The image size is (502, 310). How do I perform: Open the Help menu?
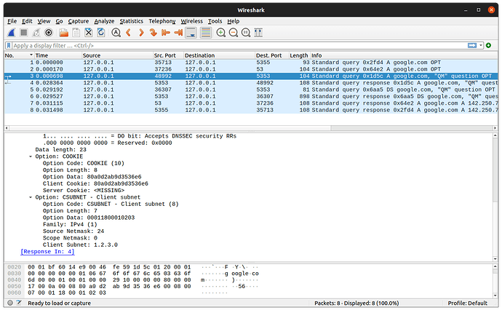[234, 21]
